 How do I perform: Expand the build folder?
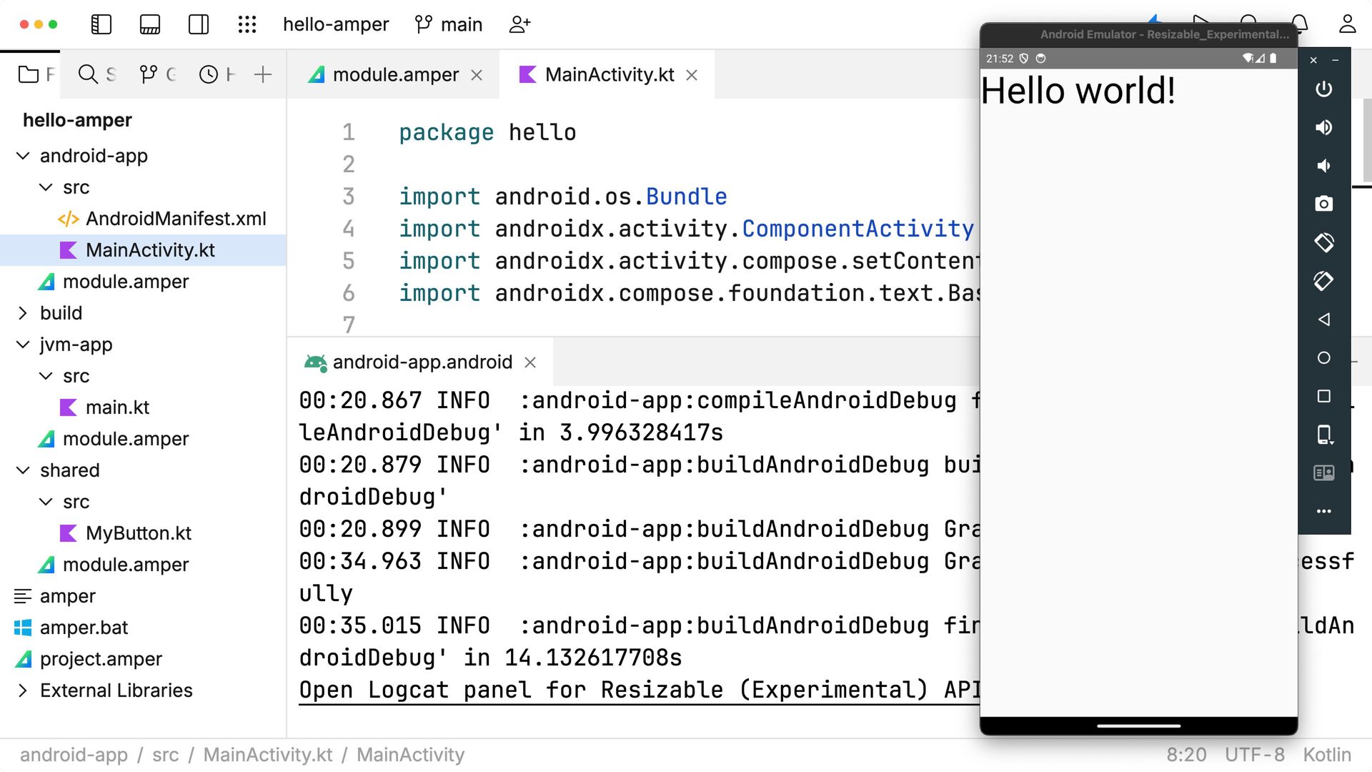click(x=23, y=313)
